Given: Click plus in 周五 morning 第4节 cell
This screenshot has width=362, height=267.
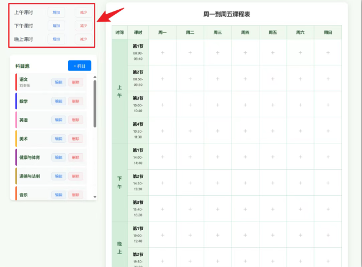Looking at the screenshot, I should coord(272,130).
